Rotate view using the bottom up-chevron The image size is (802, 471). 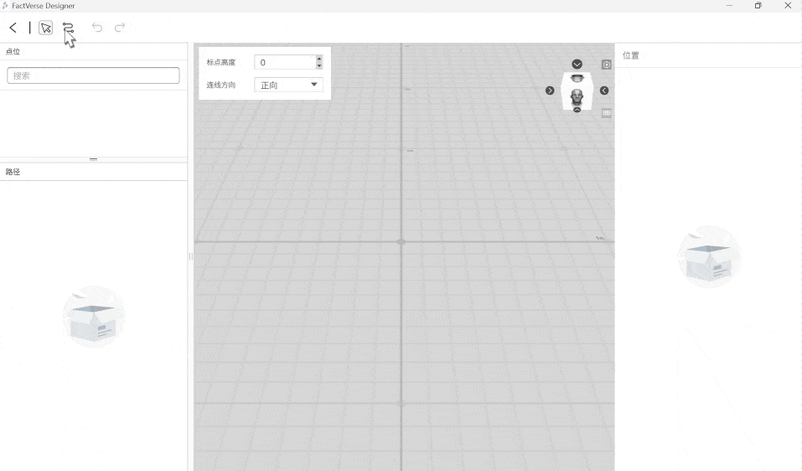[x=577, y=110]
